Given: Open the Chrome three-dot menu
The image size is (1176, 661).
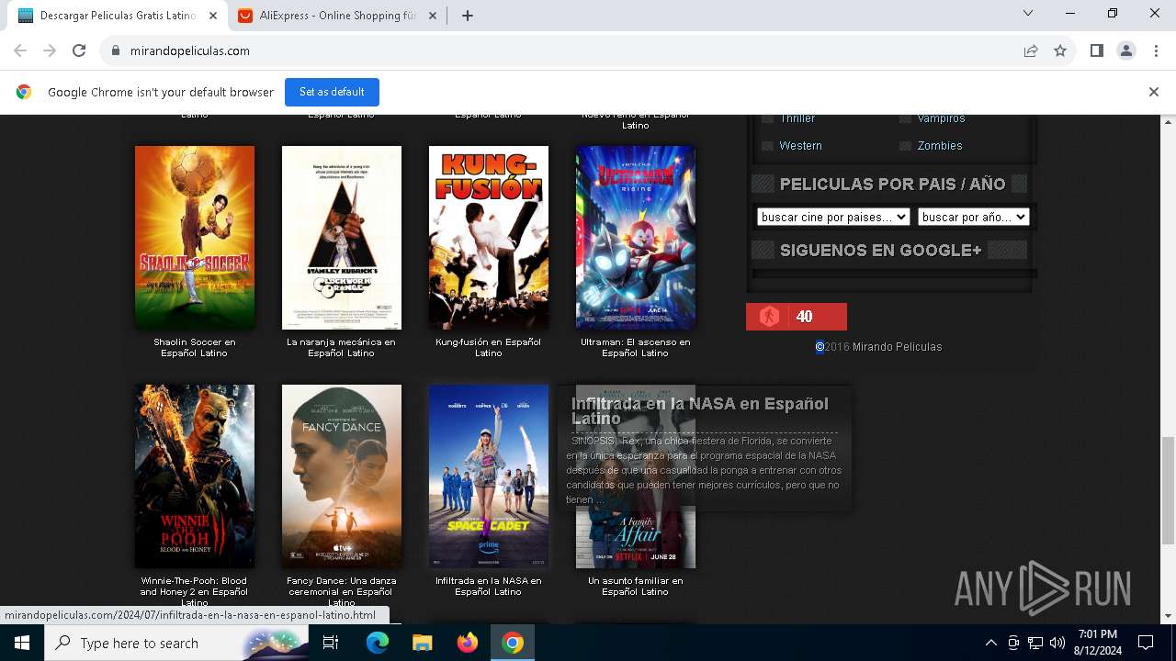Looking at the screenshot, I should [x=1155, y=50].
